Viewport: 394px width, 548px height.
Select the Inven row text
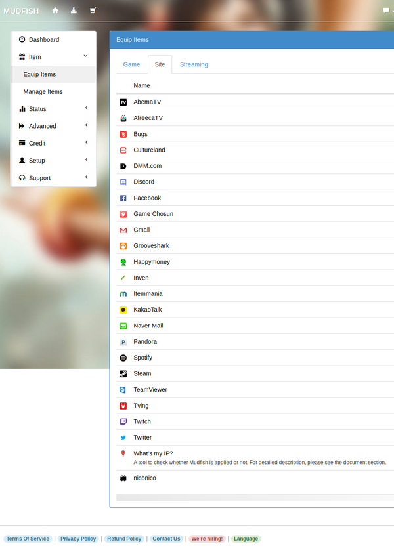pos(141,278)
